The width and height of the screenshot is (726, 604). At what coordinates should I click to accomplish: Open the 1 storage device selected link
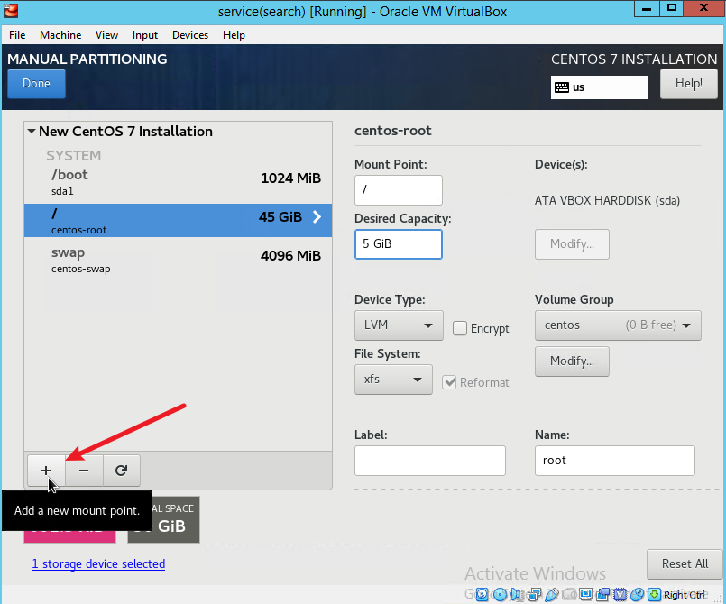coord(98,563)
